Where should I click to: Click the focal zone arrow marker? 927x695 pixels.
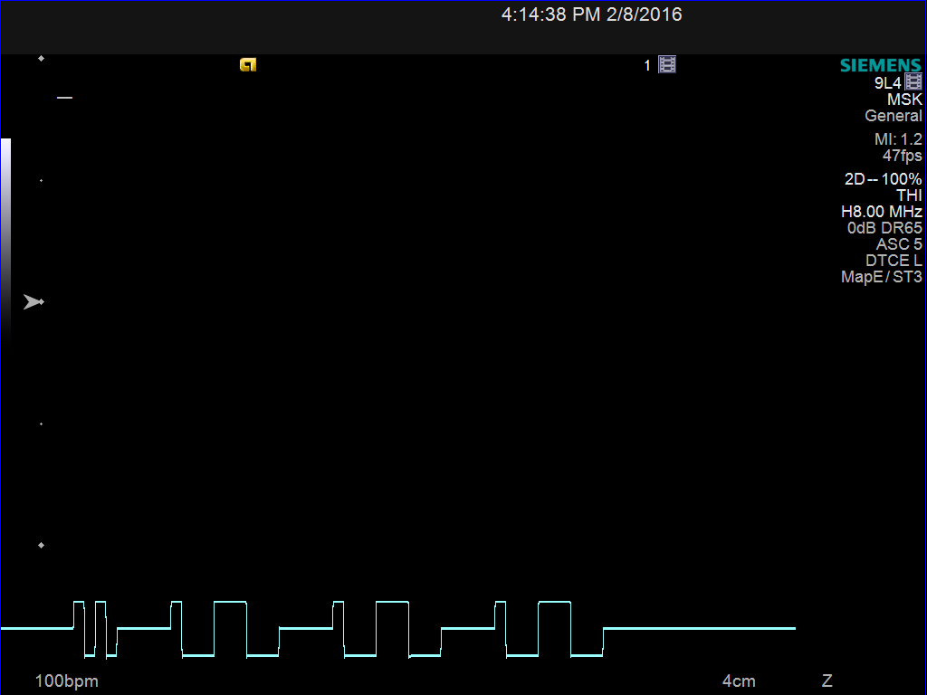[33, 302]
